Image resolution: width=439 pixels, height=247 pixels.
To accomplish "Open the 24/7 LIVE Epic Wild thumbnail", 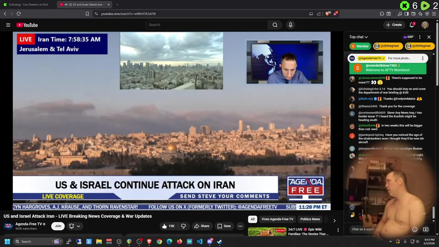I will point(267,232).
